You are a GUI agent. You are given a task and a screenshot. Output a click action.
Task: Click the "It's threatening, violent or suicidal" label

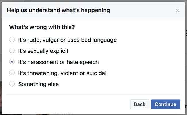(x=62, y=73)
